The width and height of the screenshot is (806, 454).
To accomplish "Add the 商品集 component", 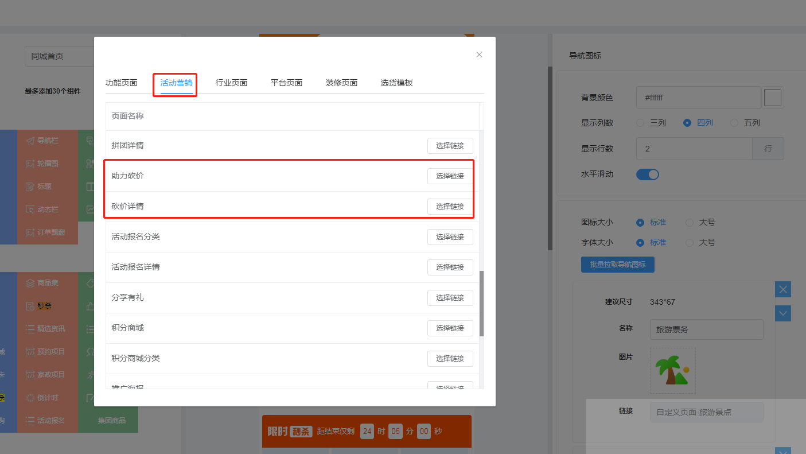I will [x=47, y=283].
